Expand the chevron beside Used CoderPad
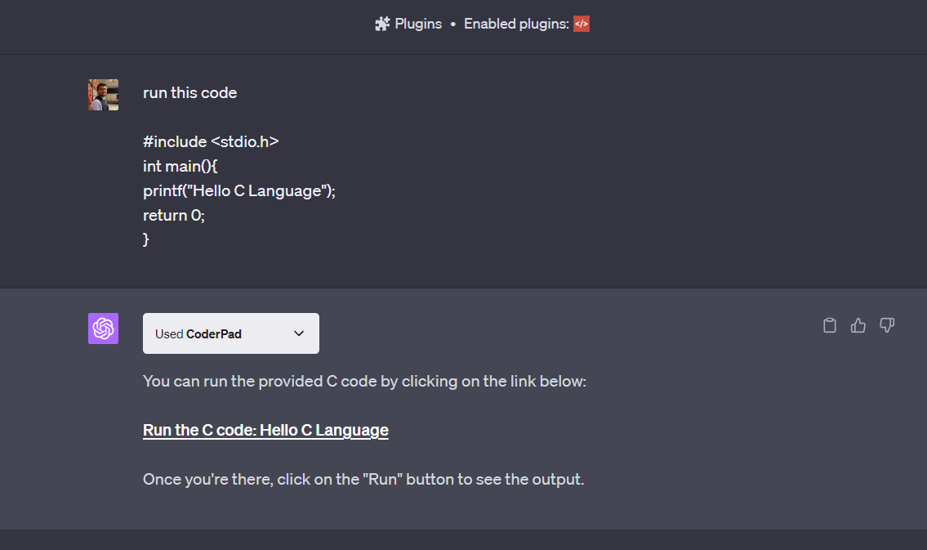Viewport: 927px width, 550px height. point(299,333)
